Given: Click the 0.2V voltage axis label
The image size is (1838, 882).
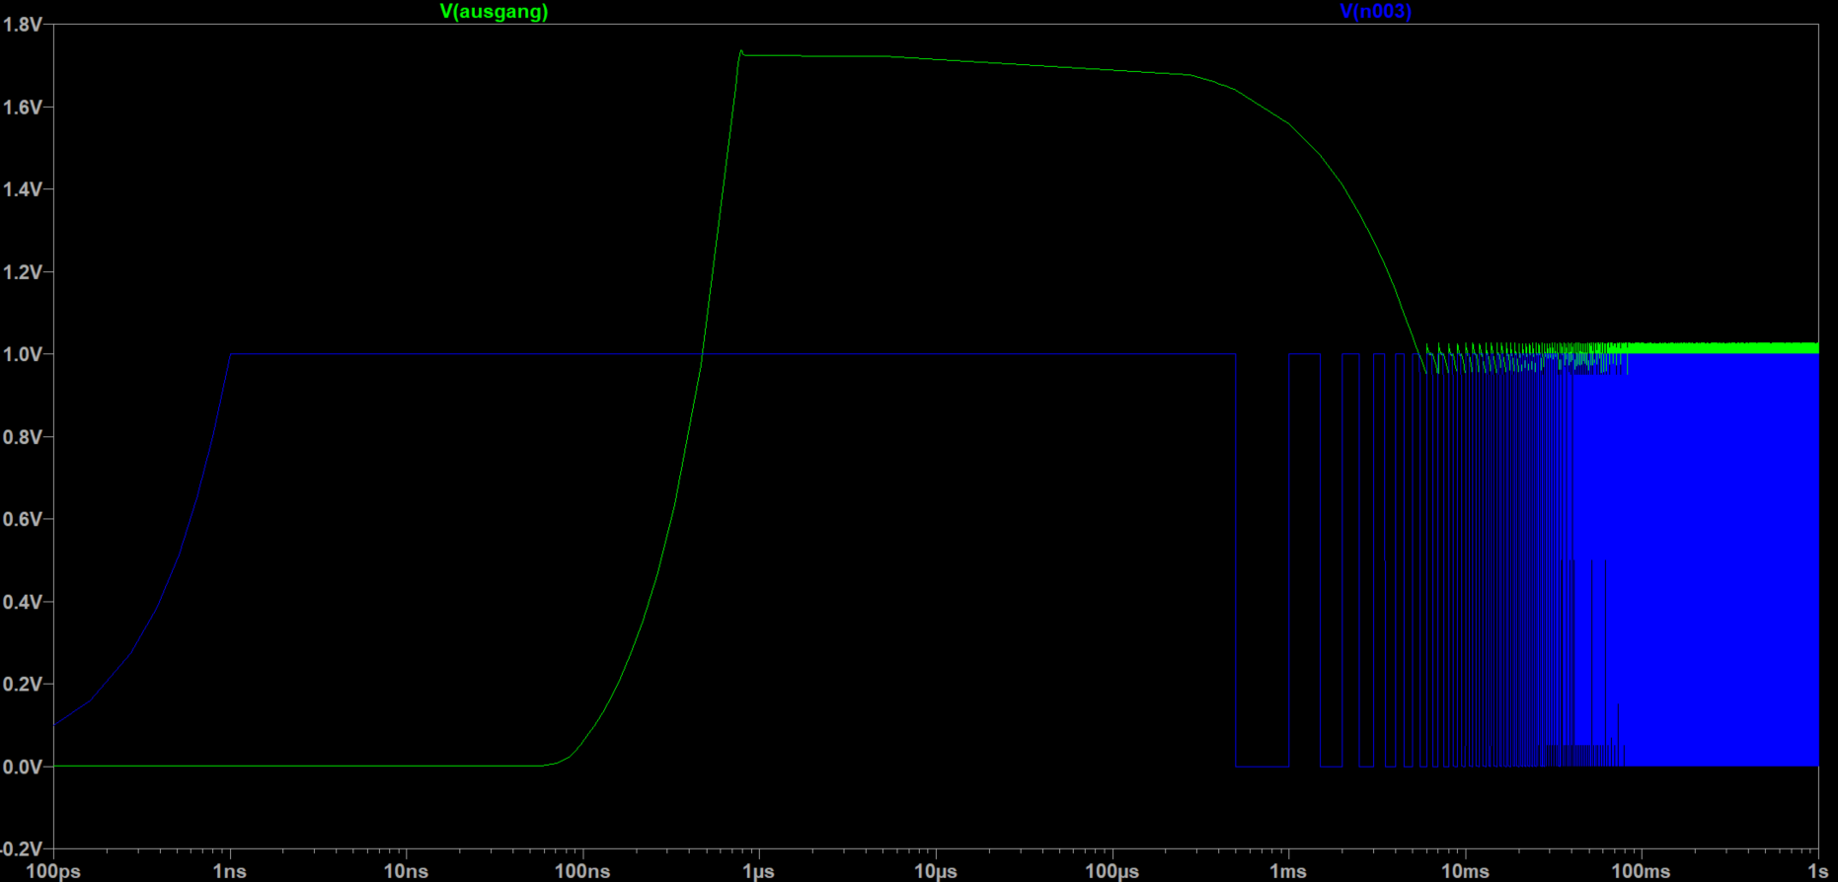Looking at the screenshot, I should (x=23, y=684).
